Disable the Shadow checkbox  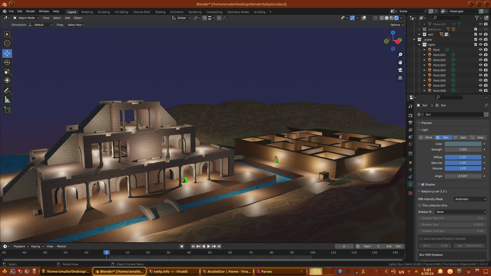[423, 185]
